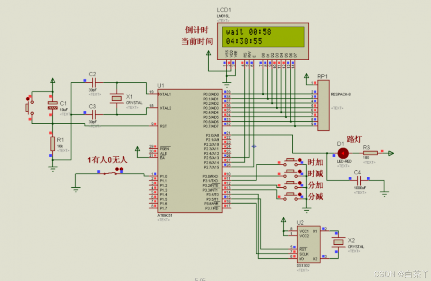Click crystal X2 beside the DS1302
The image size is (431, 281).
pyautogui.click(x=338, y=242)
